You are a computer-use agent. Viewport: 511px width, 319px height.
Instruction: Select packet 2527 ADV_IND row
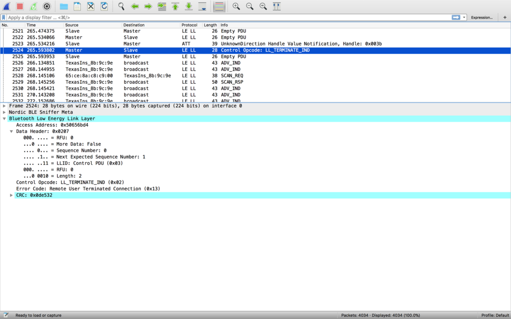tap(255, 69)
